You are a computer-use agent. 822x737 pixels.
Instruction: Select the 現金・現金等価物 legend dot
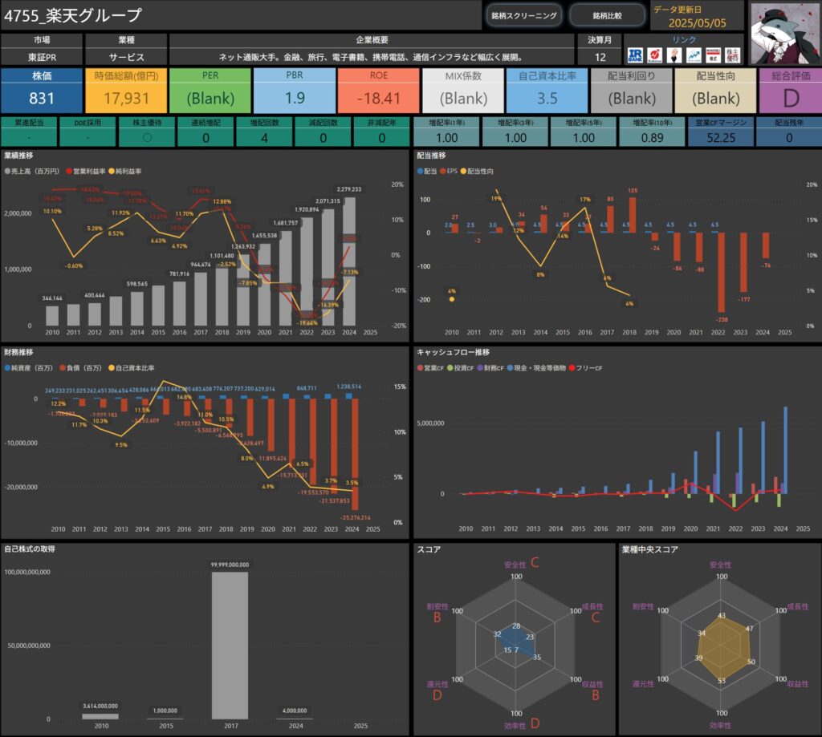510,368
